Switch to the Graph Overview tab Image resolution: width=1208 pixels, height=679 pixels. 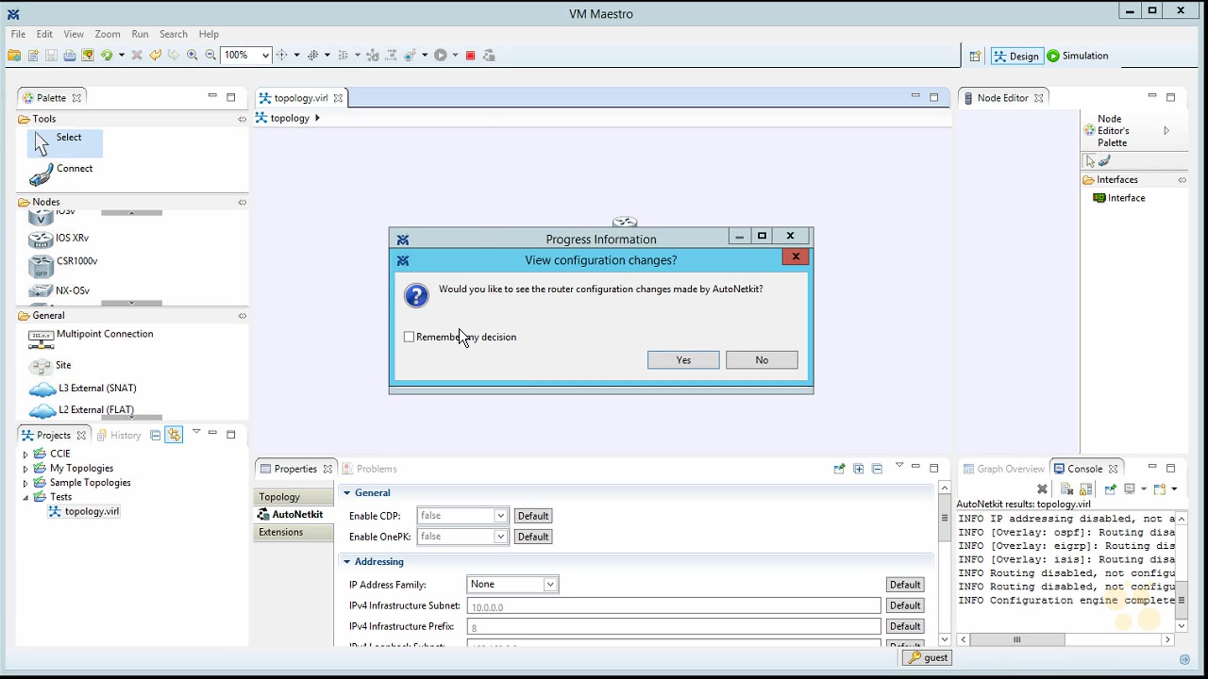(x=1004, y=469)
